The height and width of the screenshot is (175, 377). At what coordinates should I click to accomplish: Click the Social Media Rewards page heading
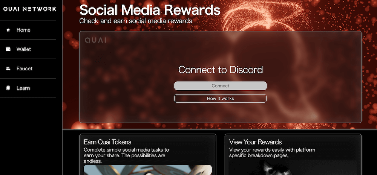tap(150, 10)
